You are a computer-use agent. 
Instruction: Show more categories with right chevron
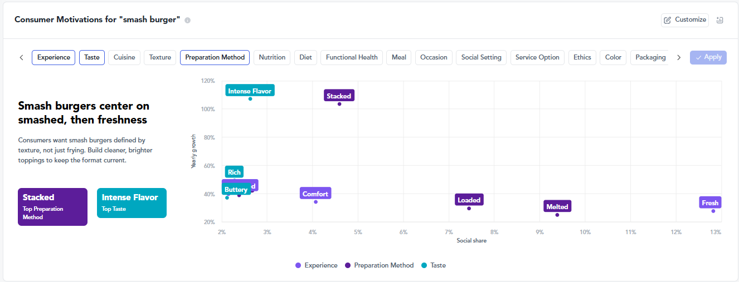(678, 57)
